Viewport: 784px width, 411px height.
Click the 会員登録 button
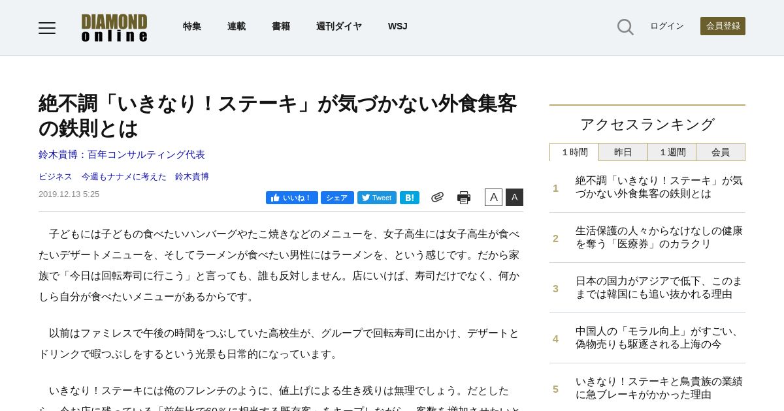(x=723, y=26)
